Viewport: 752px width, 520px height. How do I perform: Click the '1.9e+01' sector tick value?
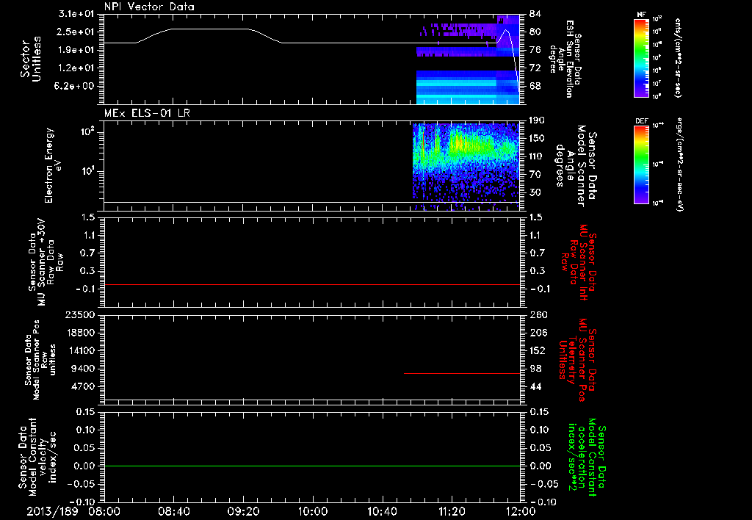[76, 50]
